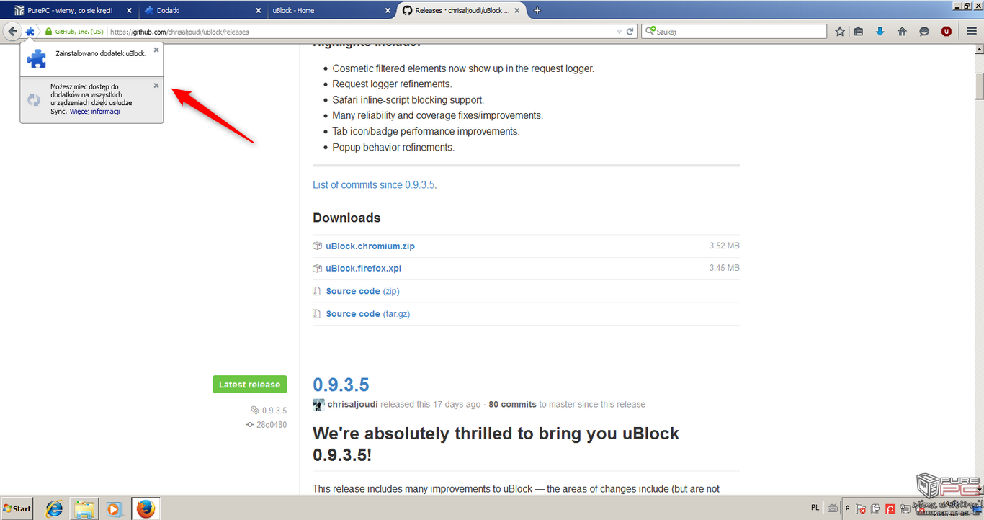The width and height of the screenshot is (984, 520).
Task: Show hidden tray icons chevron
Action: coord(847,508)
